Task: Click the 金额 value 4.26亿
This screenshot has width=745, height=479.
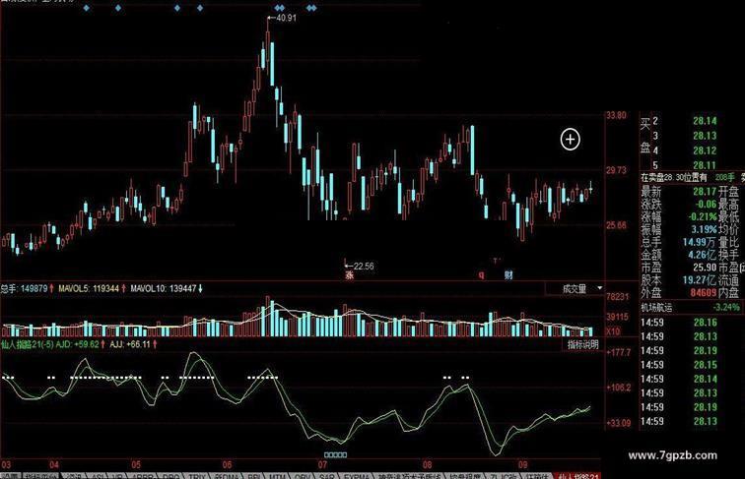Action: (703, 255)
